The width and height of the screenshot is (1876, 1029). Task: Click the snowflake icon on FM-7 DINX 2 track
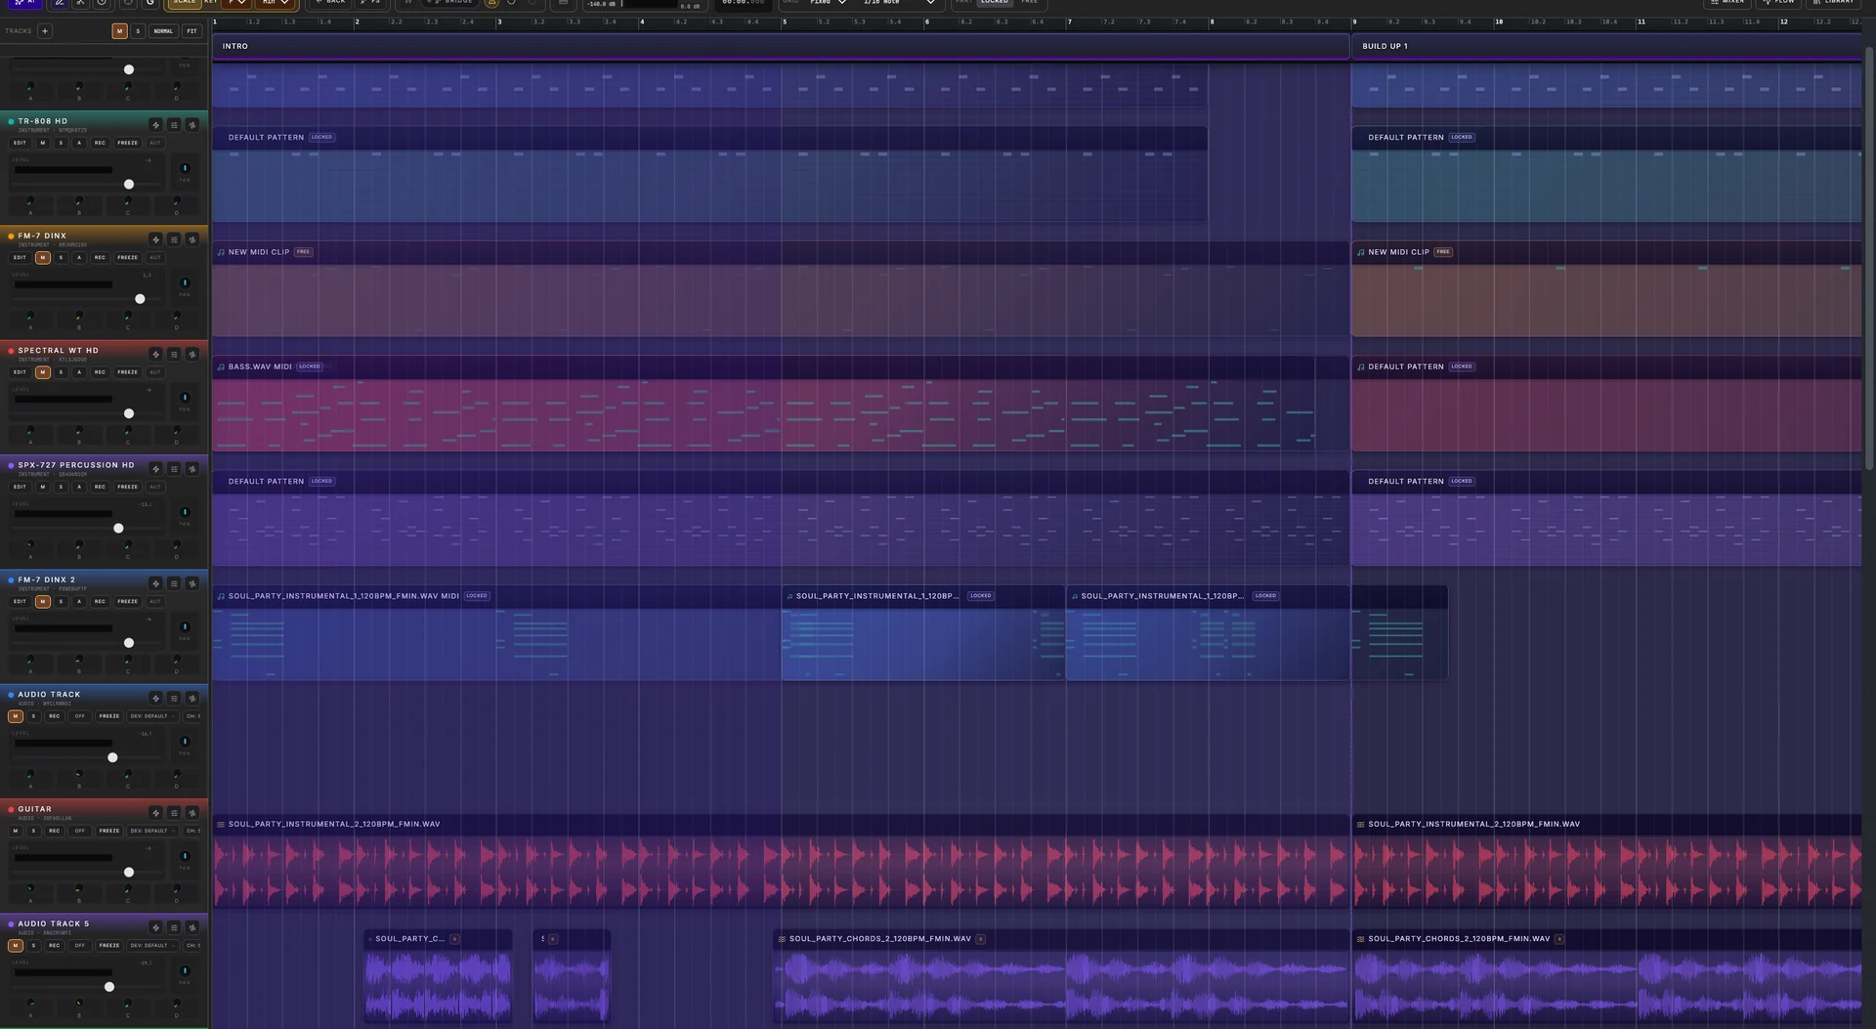click(x=192, y=583)
